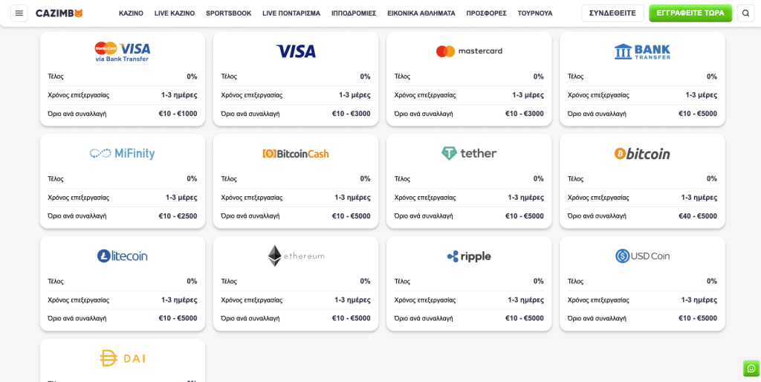Click the search magnifier icon
Viewport: 761px width, 382px height.
[745, 13]
